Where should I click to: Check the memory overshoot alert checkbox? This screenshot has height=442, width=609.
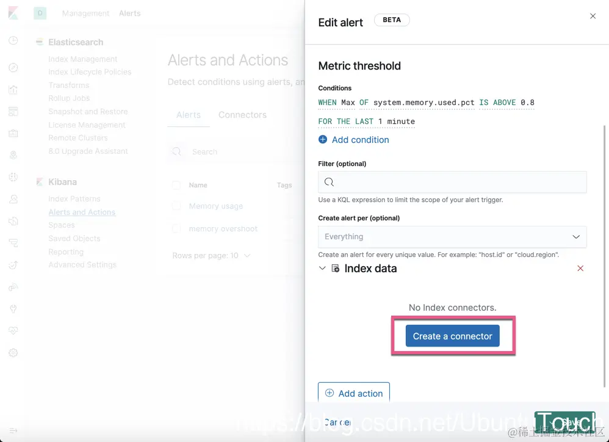pos(176,229)
